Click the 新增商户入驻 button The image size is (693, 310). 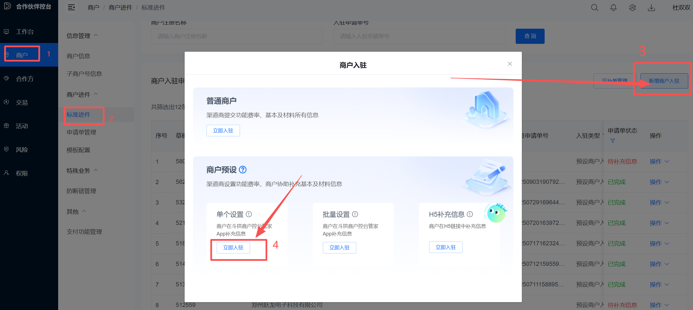(664, 81)
